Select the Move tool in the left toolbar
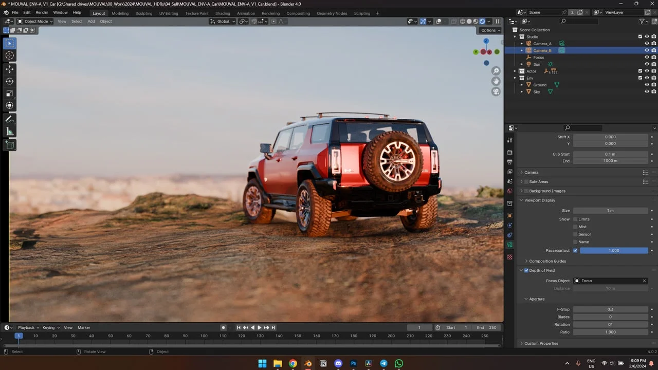 [x=9, y=68]
